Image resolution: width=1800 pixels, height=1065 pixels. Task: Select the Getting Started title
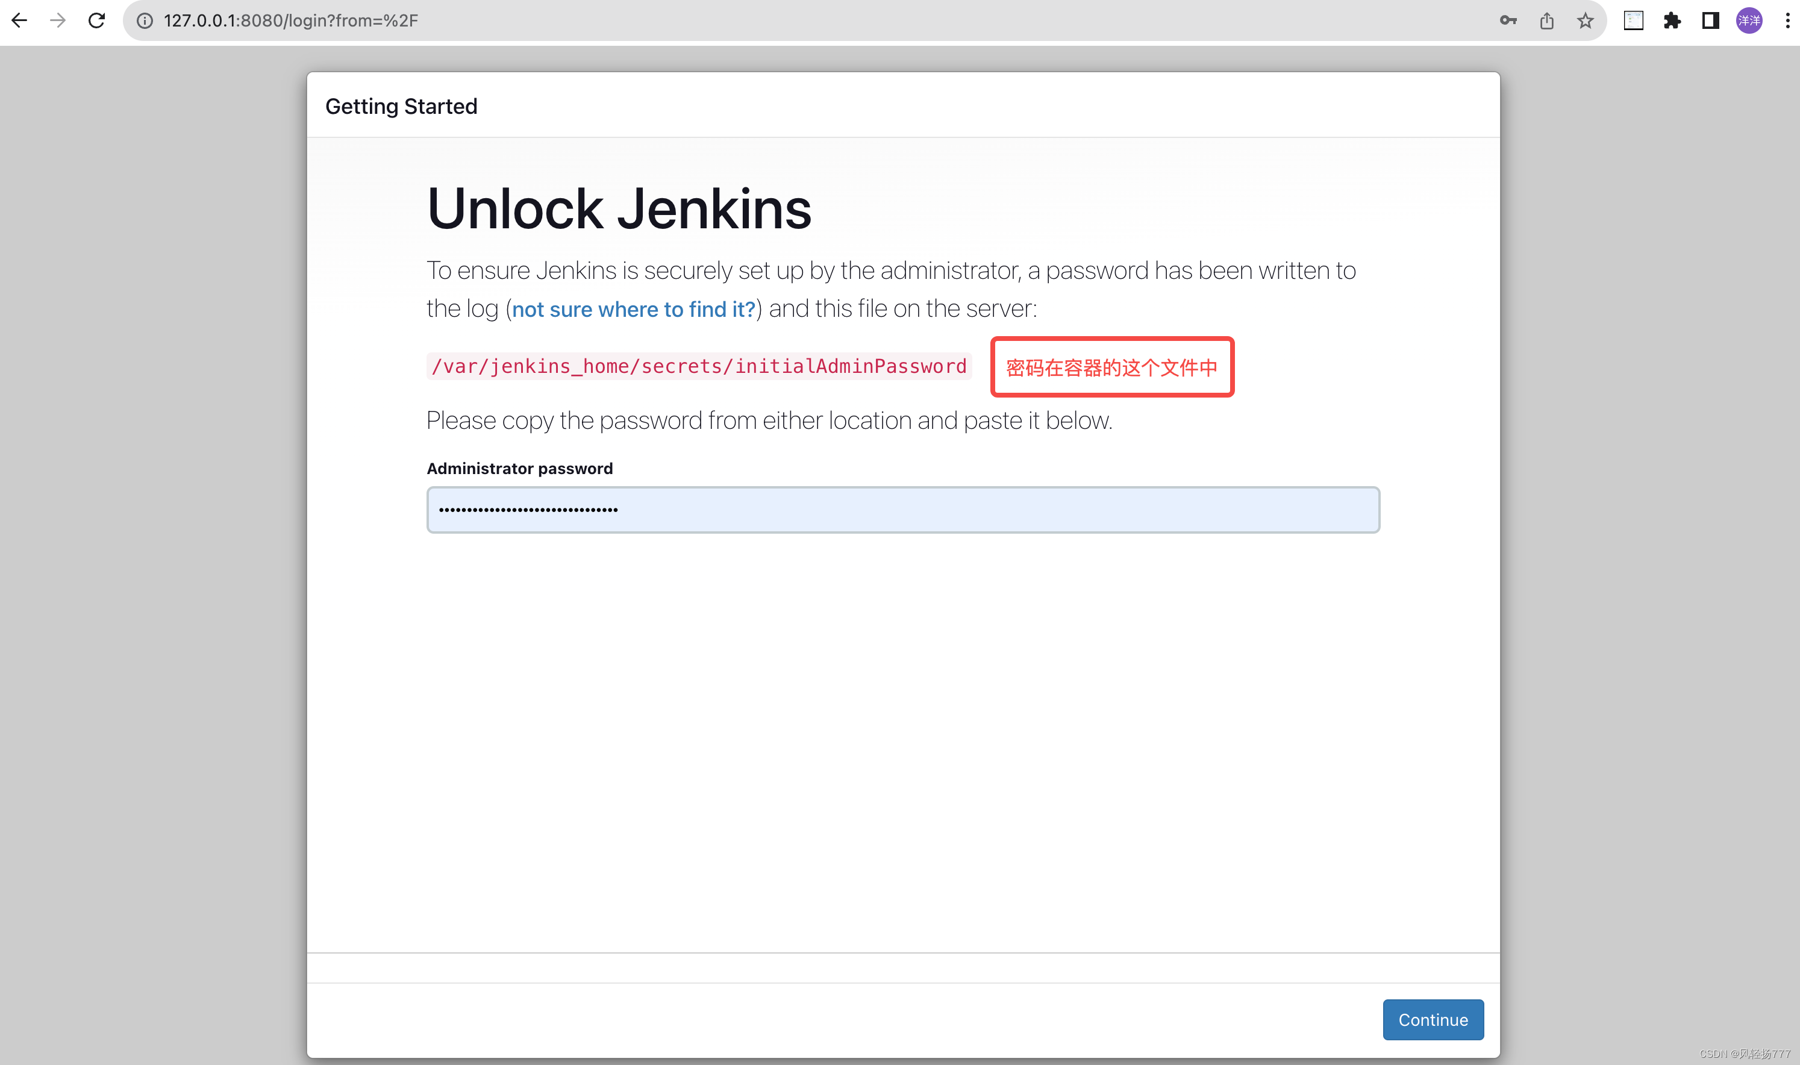point(401,106)
